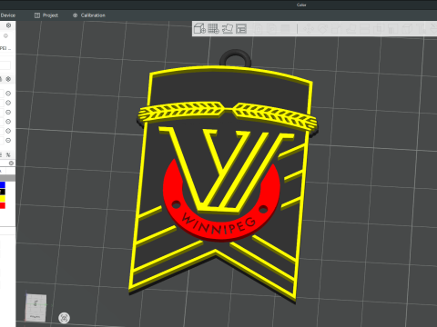Viewport: 437px width, 327px height.
Task: Open printer settings gear in sidebar header
Action: pos(8,25)
